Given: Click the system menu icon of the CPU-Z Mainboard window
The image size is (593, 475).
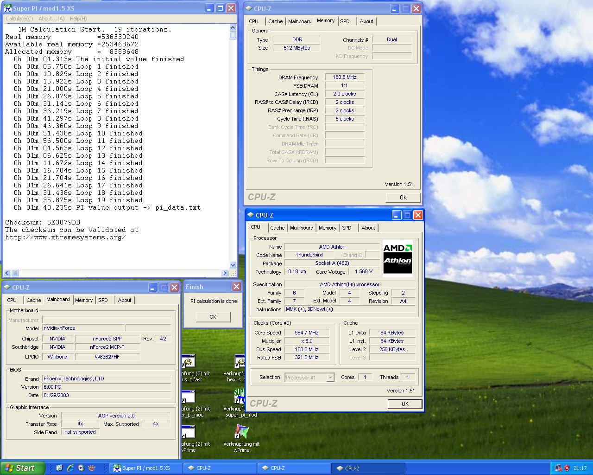Looking at the screenshot, I should [x=6, y=287].
